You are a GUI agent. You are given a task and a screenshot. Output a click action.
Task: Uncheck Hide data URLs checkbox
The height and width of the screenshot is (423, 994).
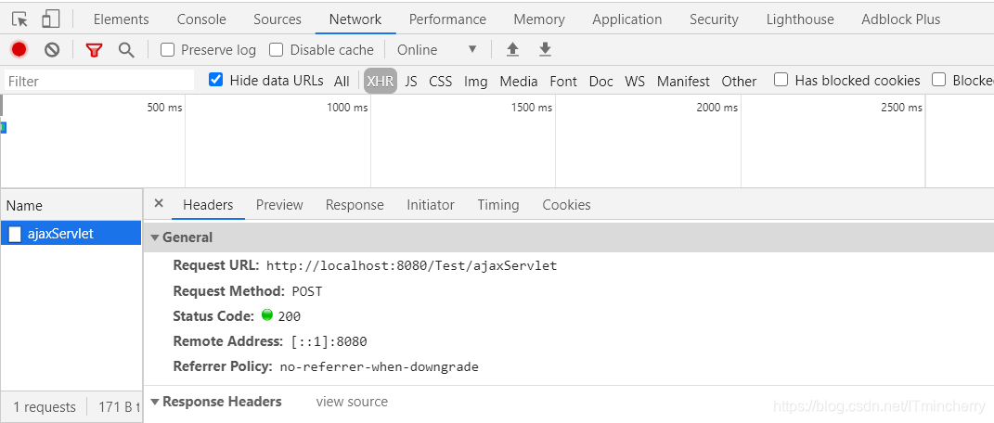216,80
